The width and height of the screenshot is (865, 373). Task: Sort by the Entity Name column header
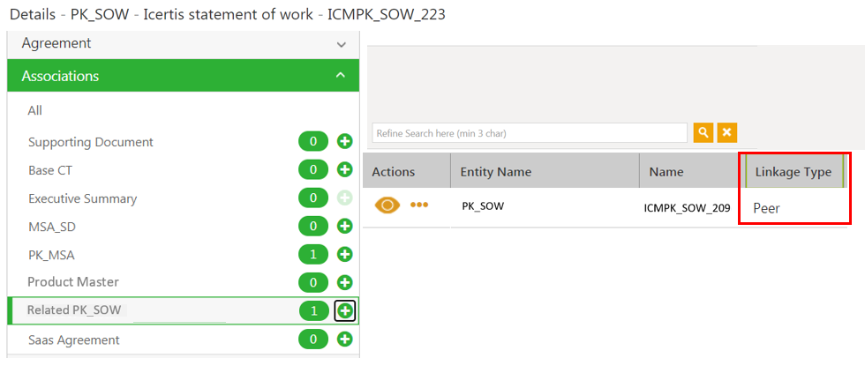495,172
